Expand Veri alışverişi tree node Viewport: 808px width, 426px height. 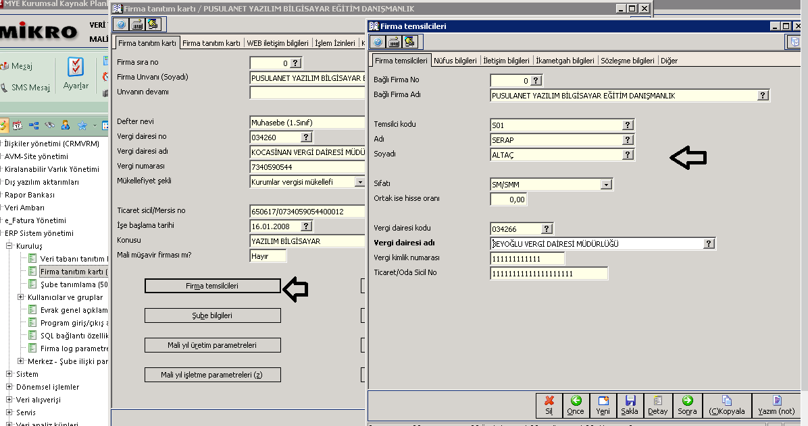[x=9, y=400]
